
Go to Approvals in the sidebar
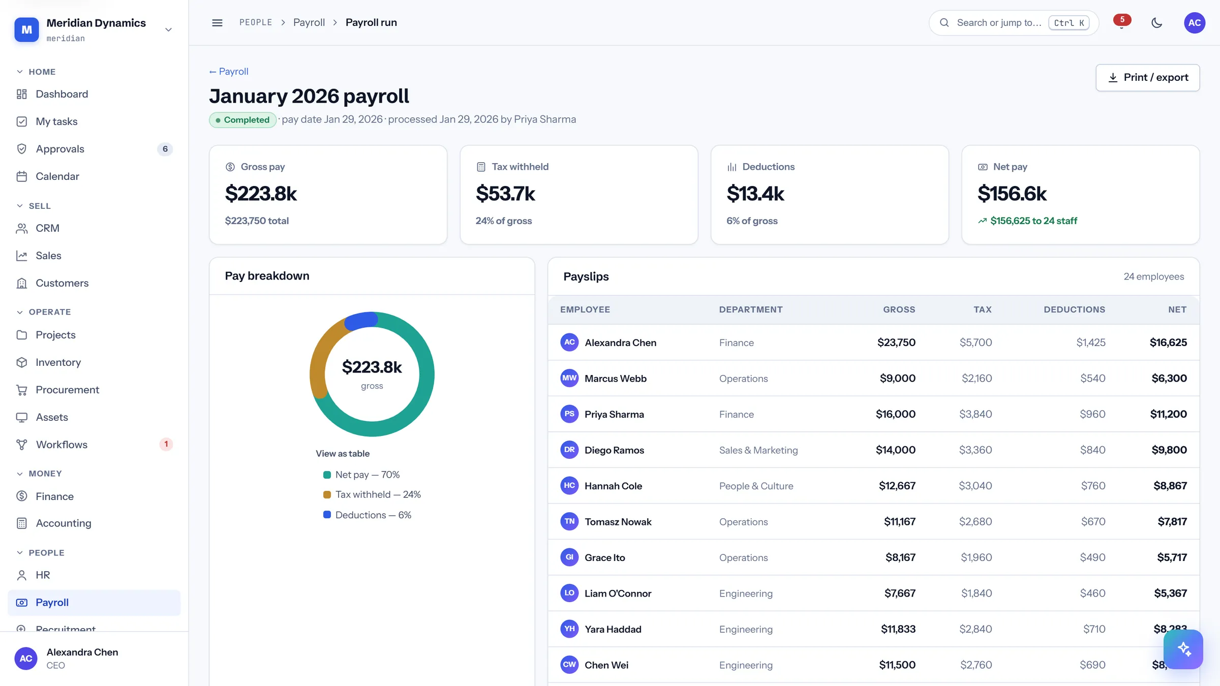point(94,149)
